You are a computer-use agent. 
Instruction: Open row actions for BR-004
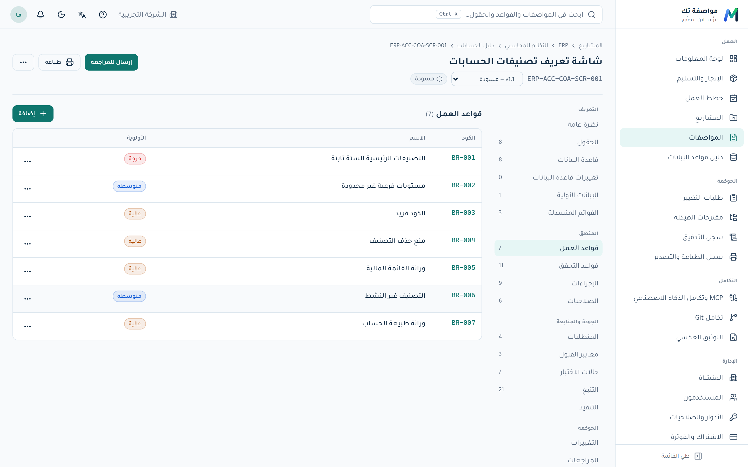(x=28, y=244)
